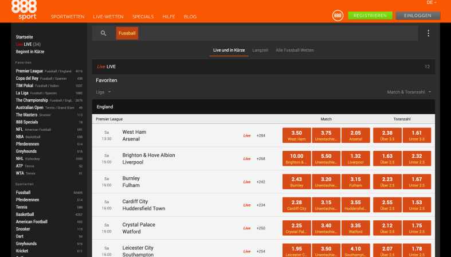Open Kricket under Sportarten
451x257 pixels.
(49, 251)
